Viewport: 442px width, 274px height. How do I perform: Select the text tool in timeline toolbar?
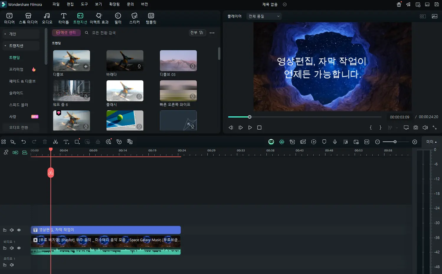[66, 142]
